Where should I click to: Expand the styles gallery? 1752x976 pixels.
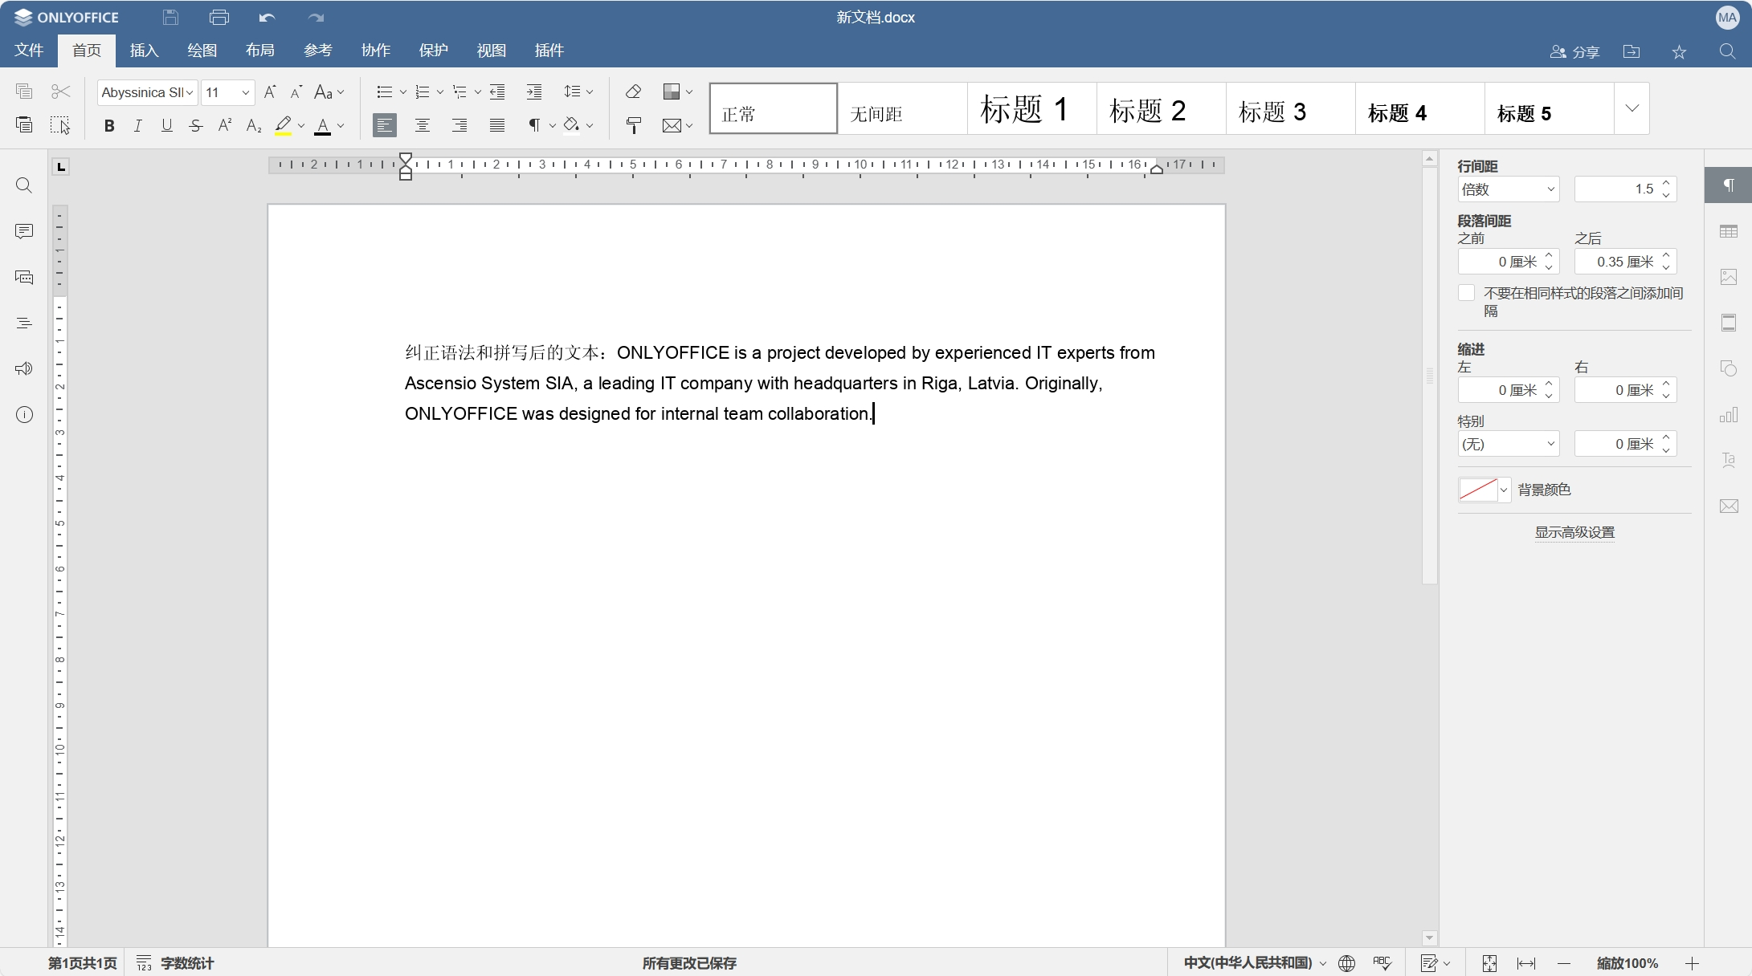[1632, 108]
